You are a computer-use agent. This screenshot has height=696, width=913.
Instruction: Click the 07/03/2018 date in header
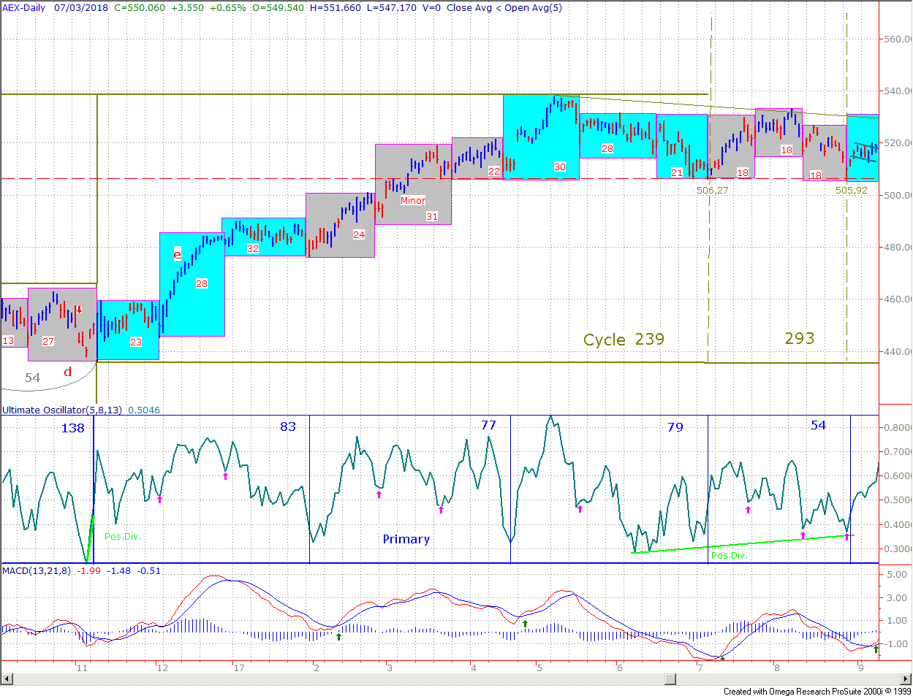[81, 8]
